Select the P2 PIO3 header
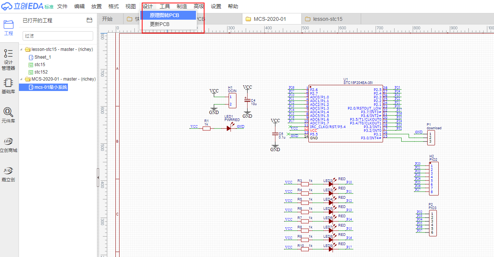Image resolution: width=494 pixels, height=257 pixels. [432, 223]
